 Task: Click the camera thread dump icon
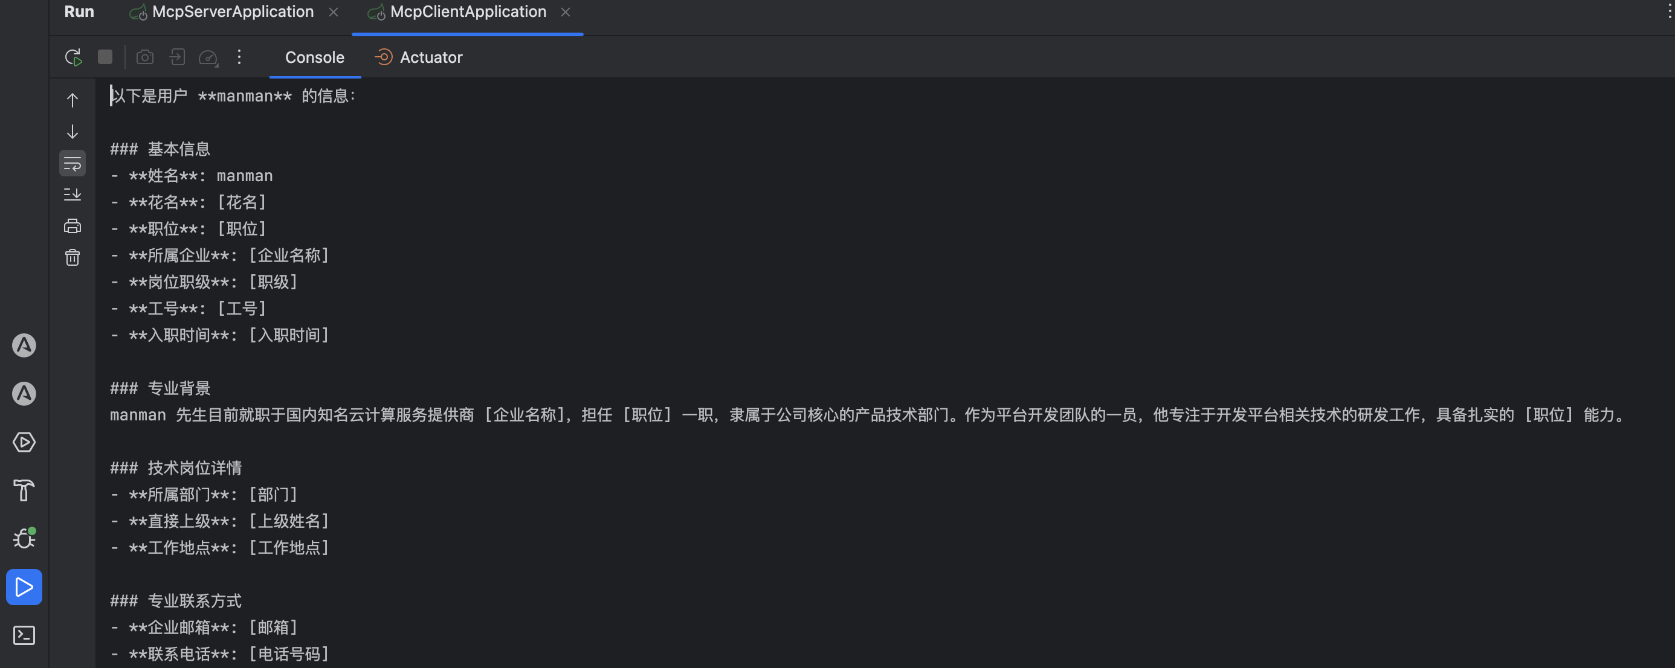click(x=144, y=57)
